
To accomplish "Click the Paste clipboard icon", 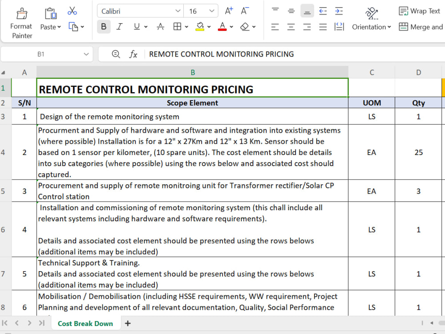I will pos(51,13).
